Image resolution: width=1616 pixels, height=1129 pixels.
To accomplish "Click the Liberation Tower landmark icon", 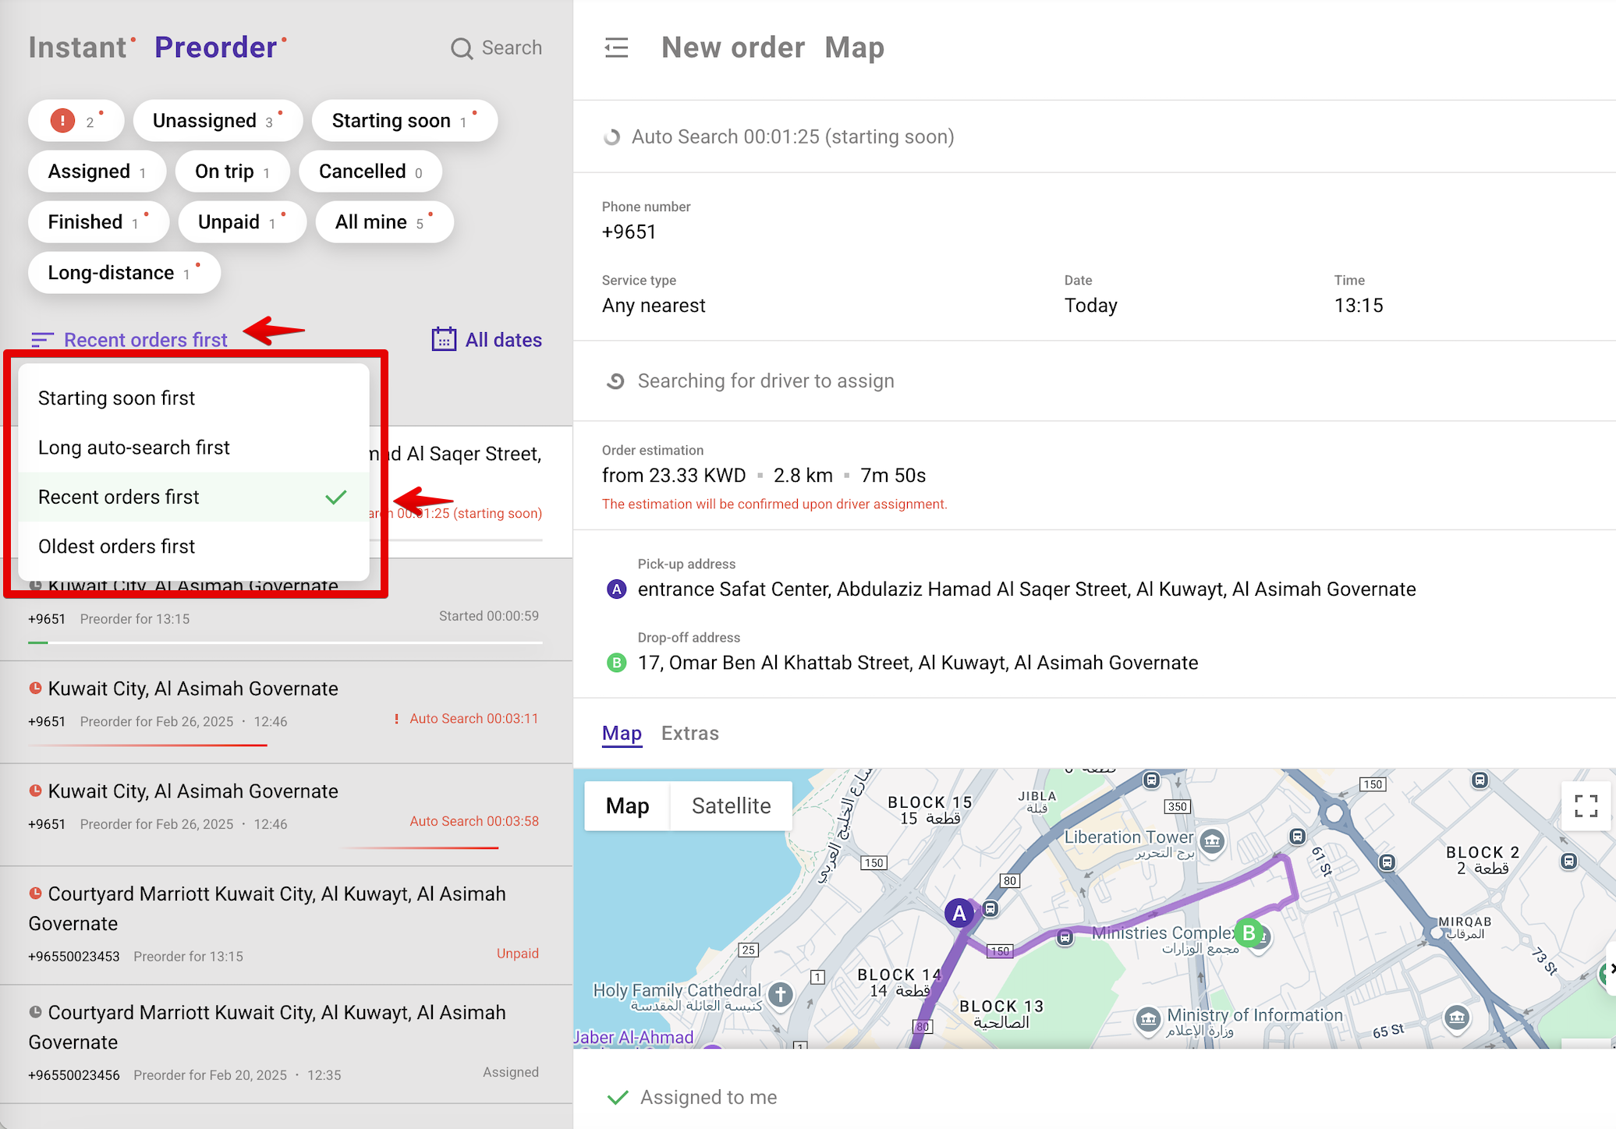I will click(x=1212, y=841).
